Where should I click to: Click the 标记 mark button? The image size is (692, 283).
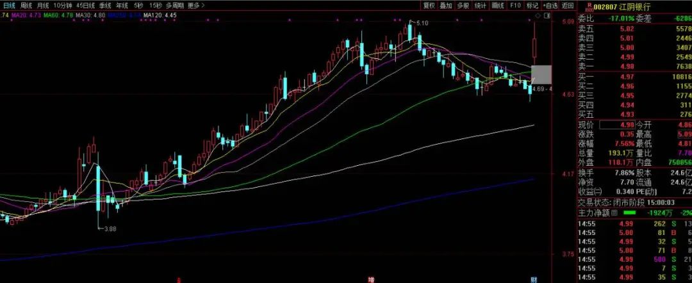point(532,6)
